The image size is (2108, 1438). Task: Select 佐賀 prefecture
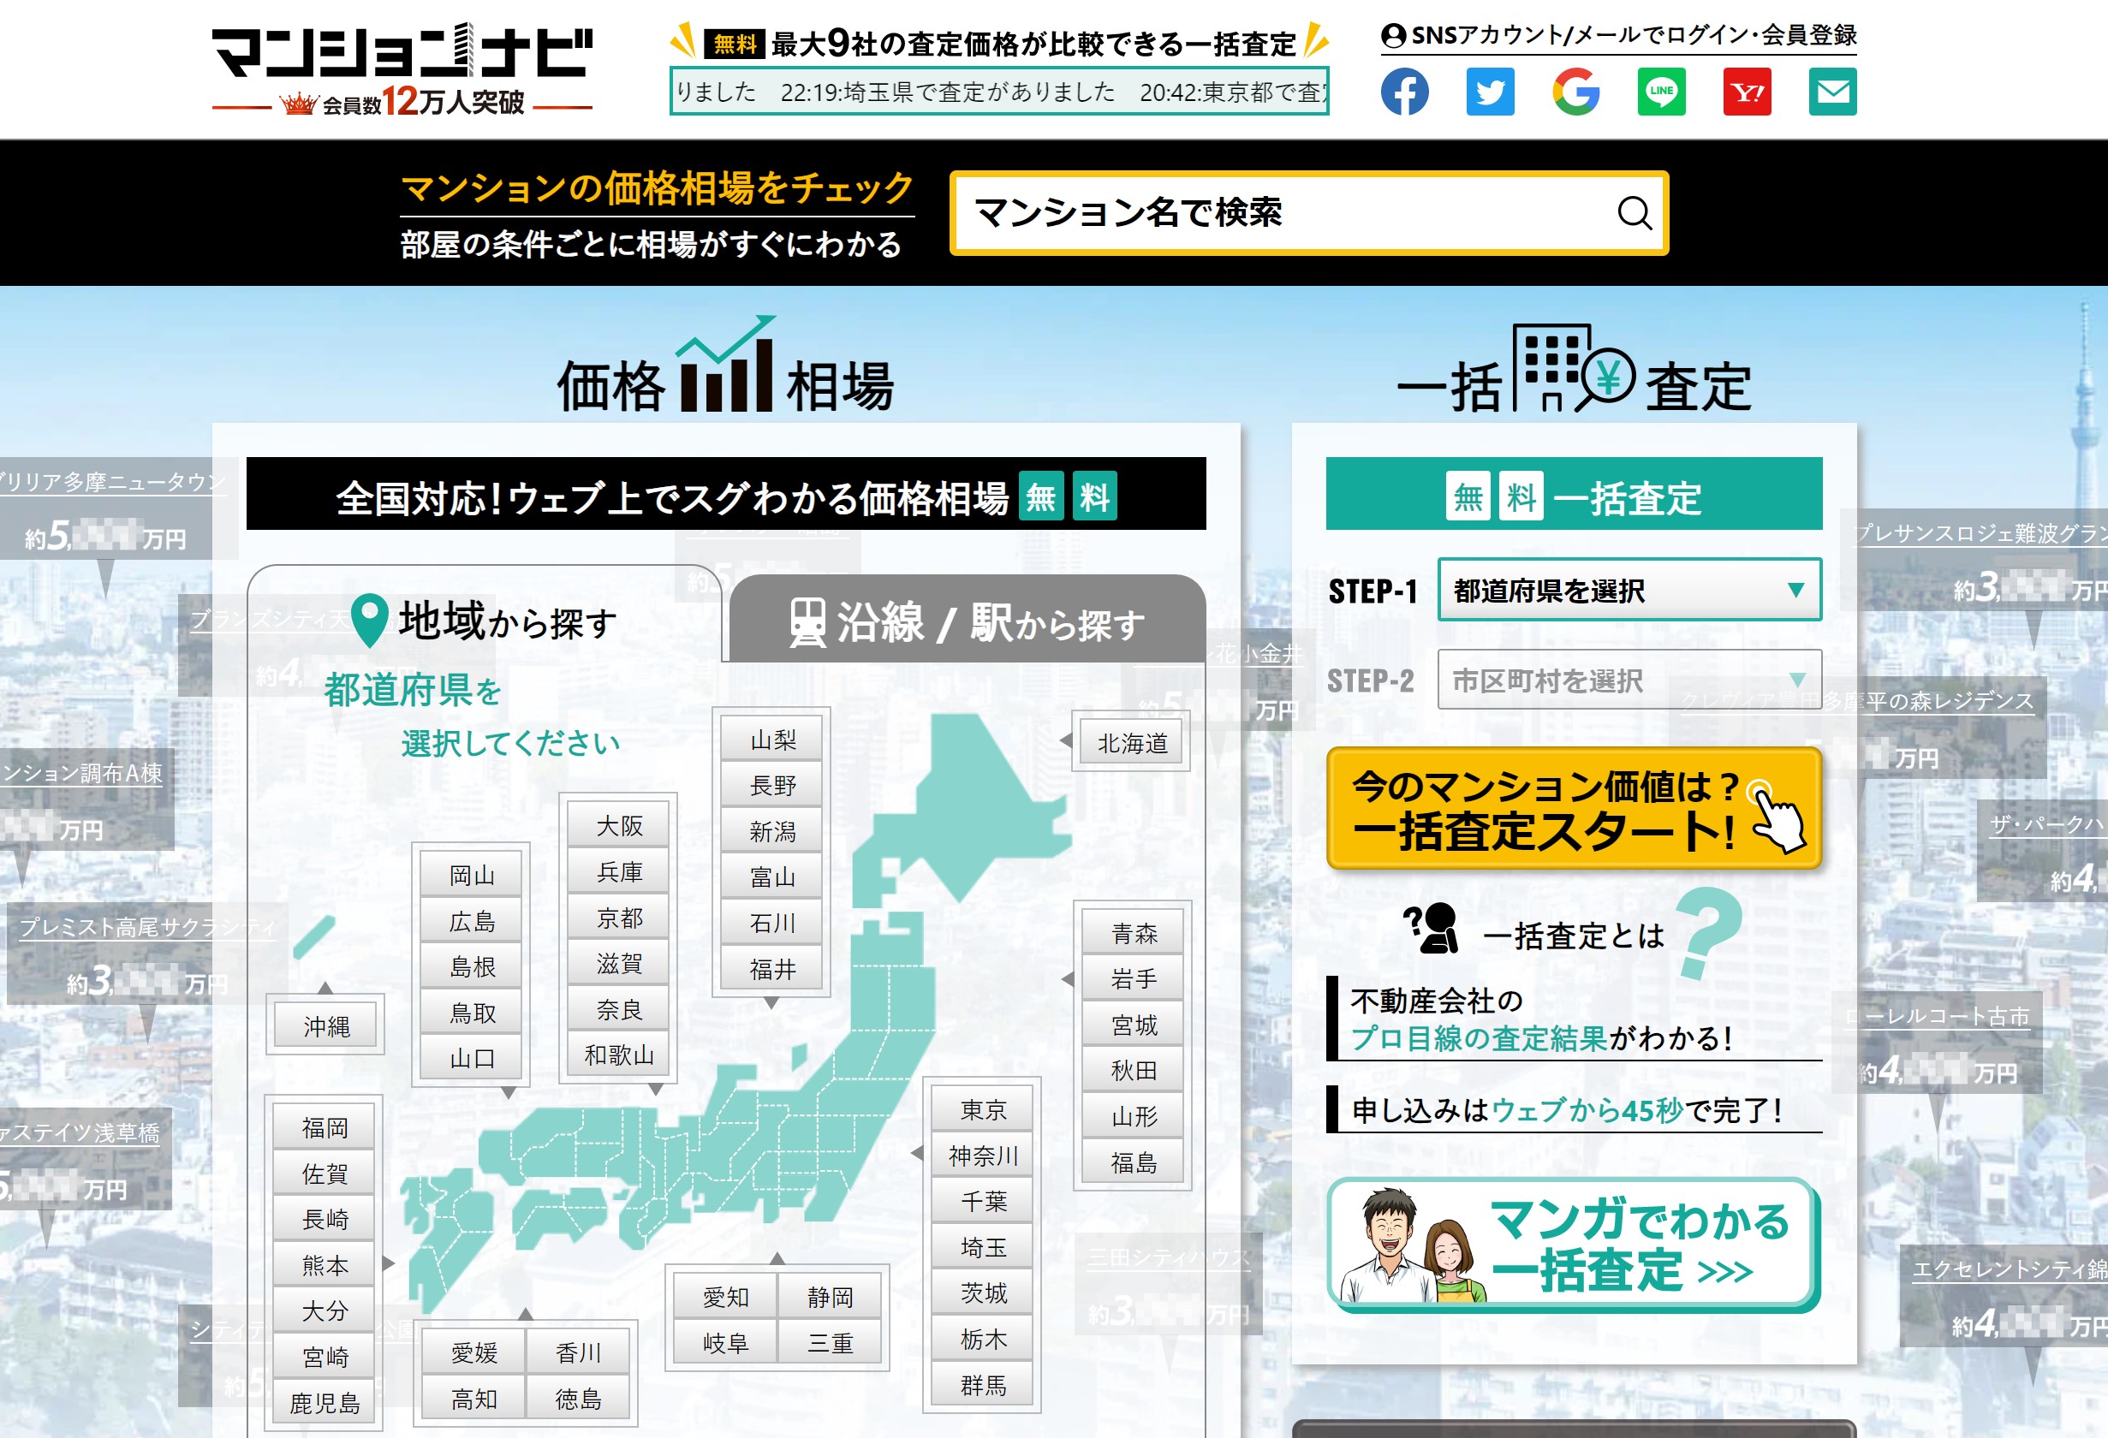coord(324,1174)
